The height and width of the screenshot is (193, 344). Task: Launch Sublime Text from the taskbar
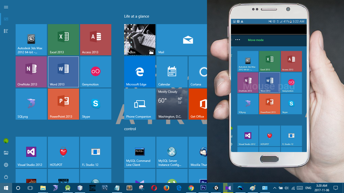point(129,188)
